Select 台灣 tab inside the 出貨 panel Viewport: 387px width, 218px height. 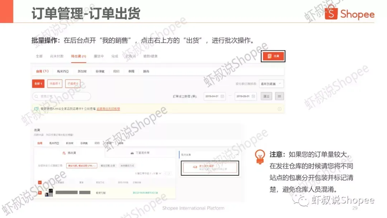[x=40, y=143]
